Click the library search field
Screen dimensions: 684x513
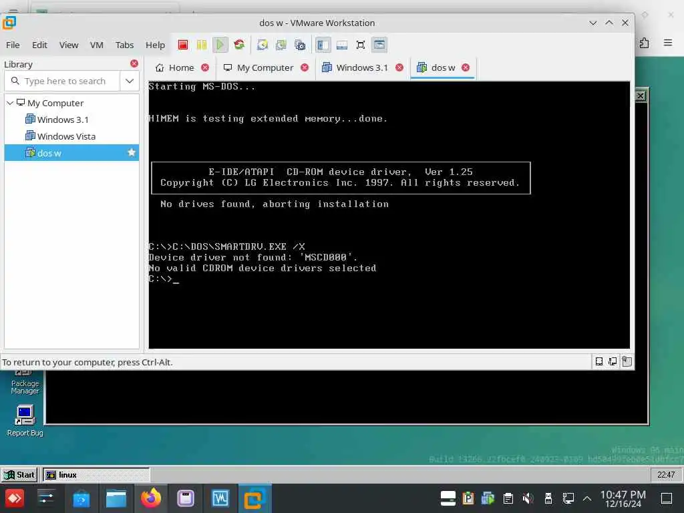click(x=62, y=81)
